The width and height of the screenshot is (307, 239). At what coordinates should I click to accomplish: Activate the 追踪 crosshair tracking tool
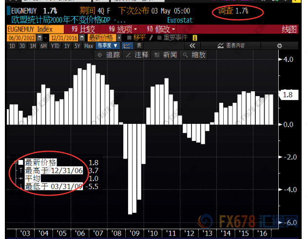coord(109,55)
